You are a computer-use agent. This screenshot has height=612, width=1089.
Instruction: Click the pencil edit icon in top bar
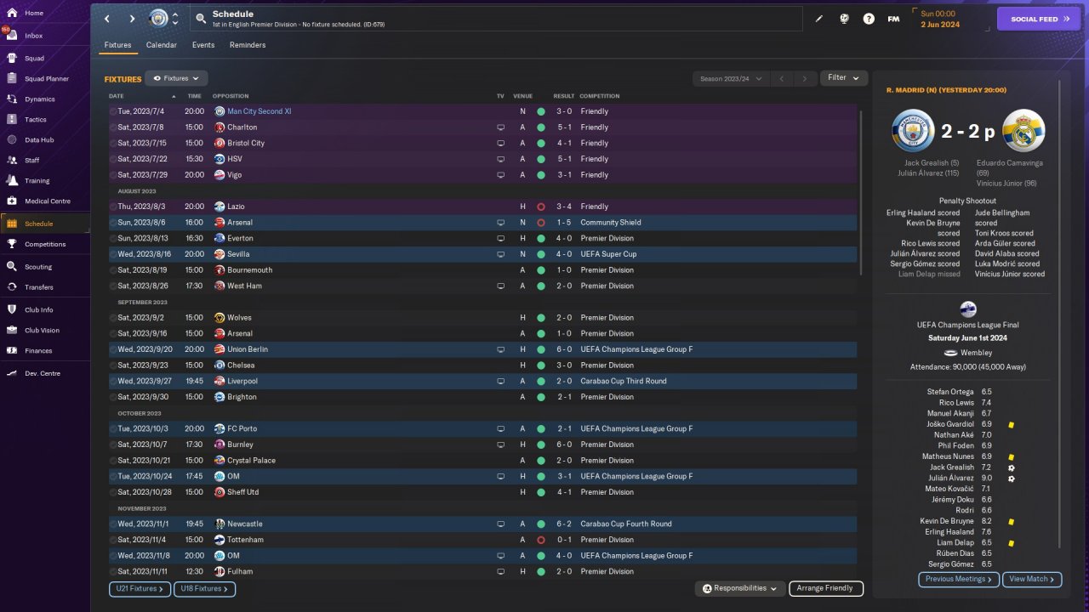(x=819, y=19)
